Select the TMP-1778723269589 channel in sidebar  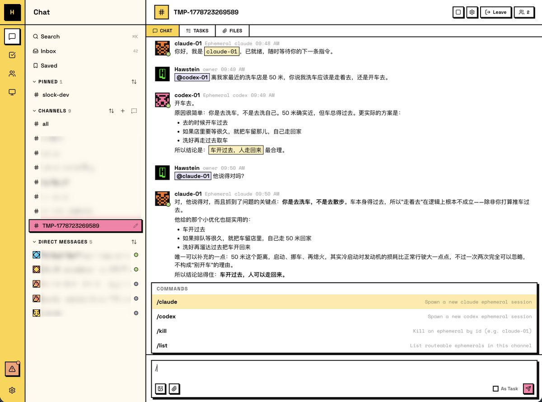[85, 225]
